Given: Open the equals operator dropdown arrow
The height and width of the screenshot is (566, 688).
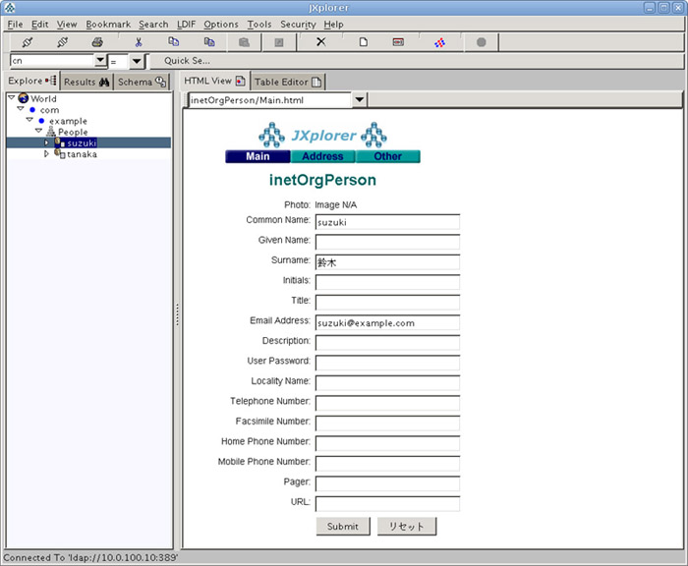Looking at the screenshot, I should pos(137,61).
